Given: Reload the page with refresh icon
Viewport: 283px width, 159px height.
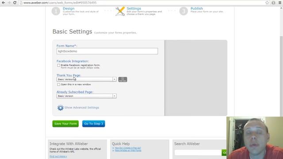Looking at the screenshot, I should pos(15,3).
